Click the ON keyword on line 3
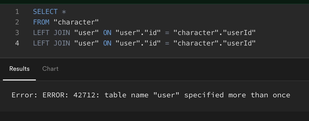Screen dimensions: 309x121 107,32
